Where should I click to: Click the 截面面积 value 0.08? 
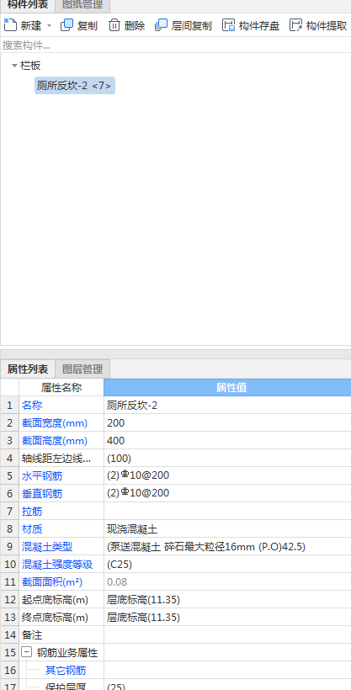click(228, 581)
